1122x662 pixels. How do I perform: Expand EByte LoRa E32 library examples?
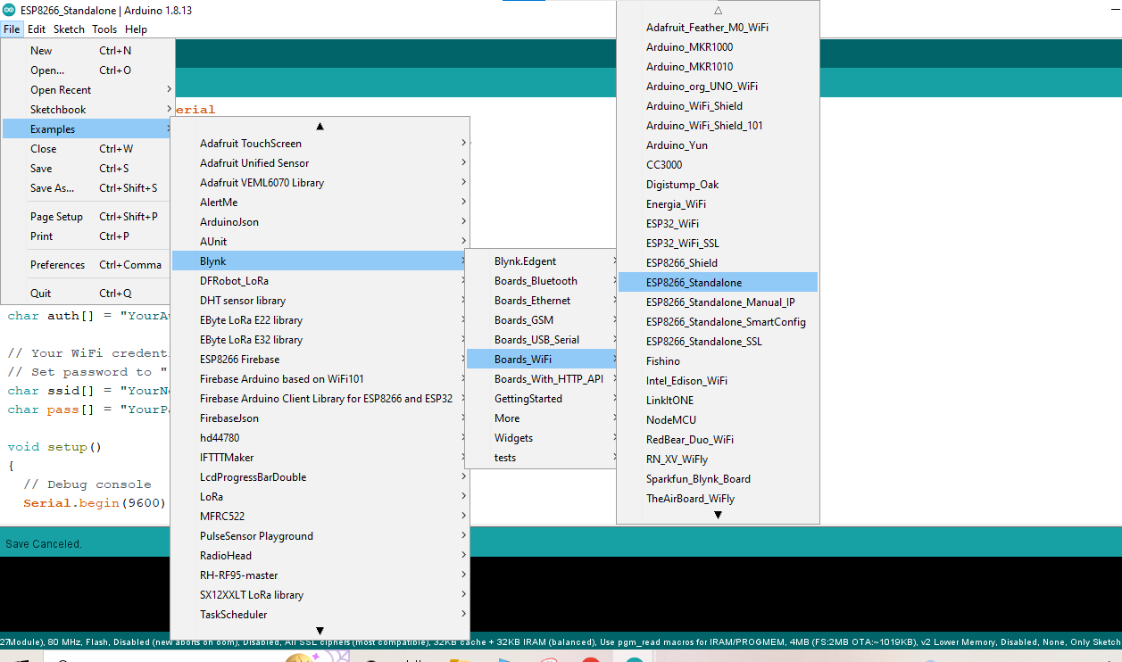(320, 340)
